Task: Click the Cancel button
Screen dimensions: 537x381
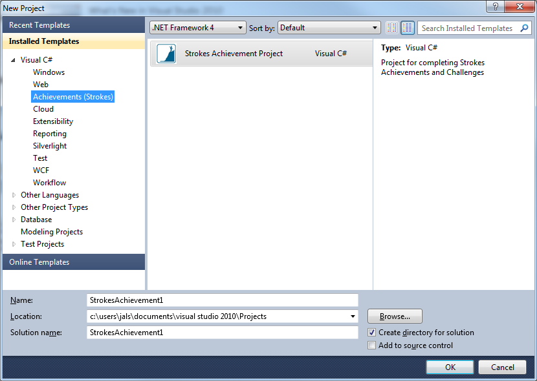Action: tap(503, 367)
